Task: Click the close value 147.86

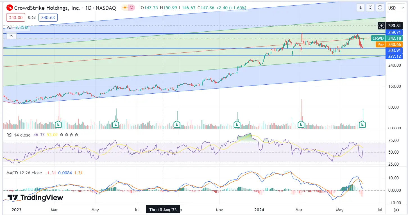Action: point(208,8)
